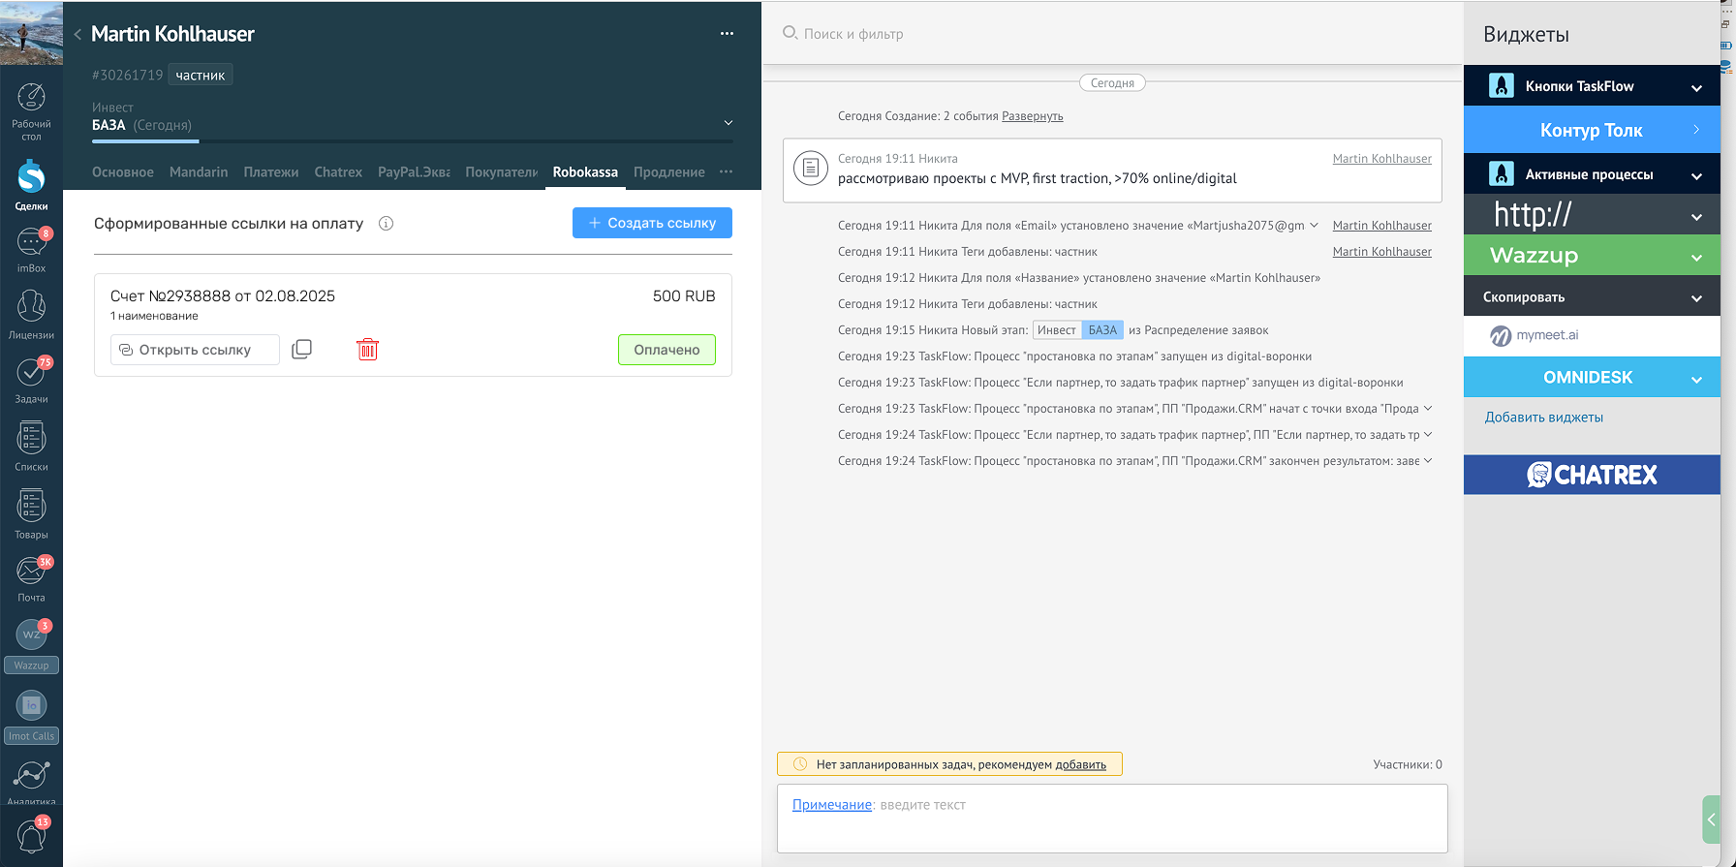The width and height of the screenshot is (1736, 867).
Task: Switch to Основное tab
Action: pyautogui.click(x=123, y=172)
